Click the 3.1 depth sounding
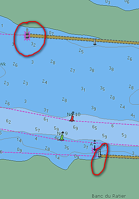139x199 pixels. pos(83,89)
